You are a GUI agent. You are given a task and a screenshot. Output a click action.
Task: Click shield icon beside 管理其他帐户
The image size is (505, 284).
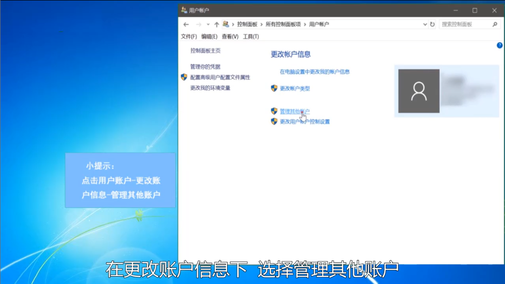274,111
